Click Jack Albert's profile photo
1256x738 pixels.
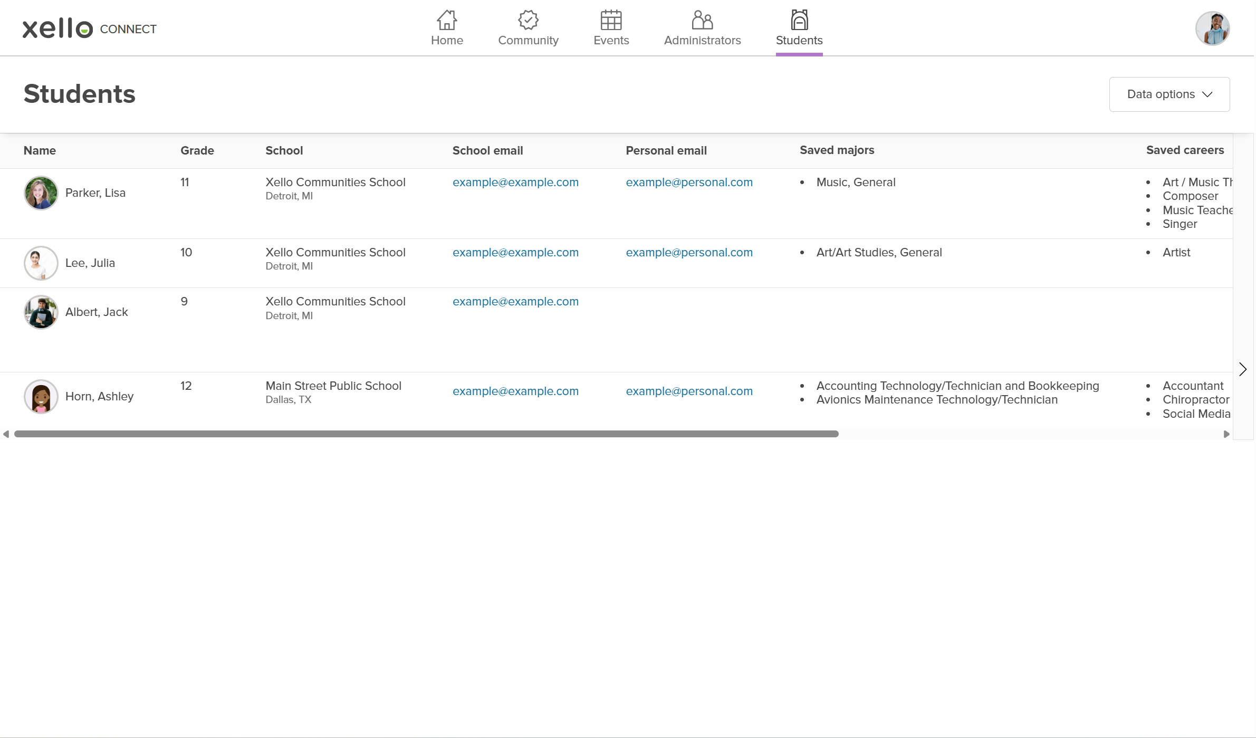[41, 312]
